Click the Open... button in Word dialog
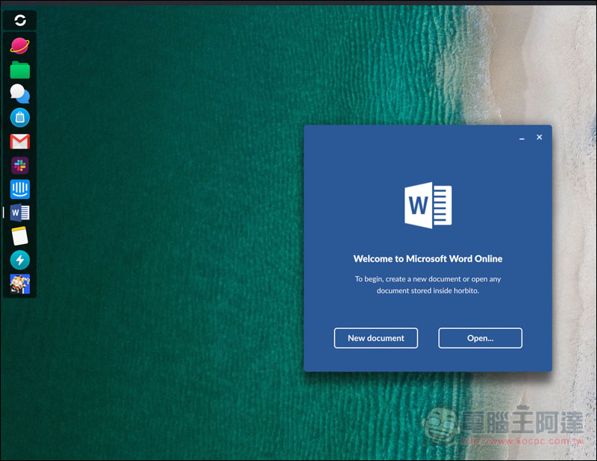Image resolution: width=597 pixels, height=461 pixels. (x=480, y=338)
